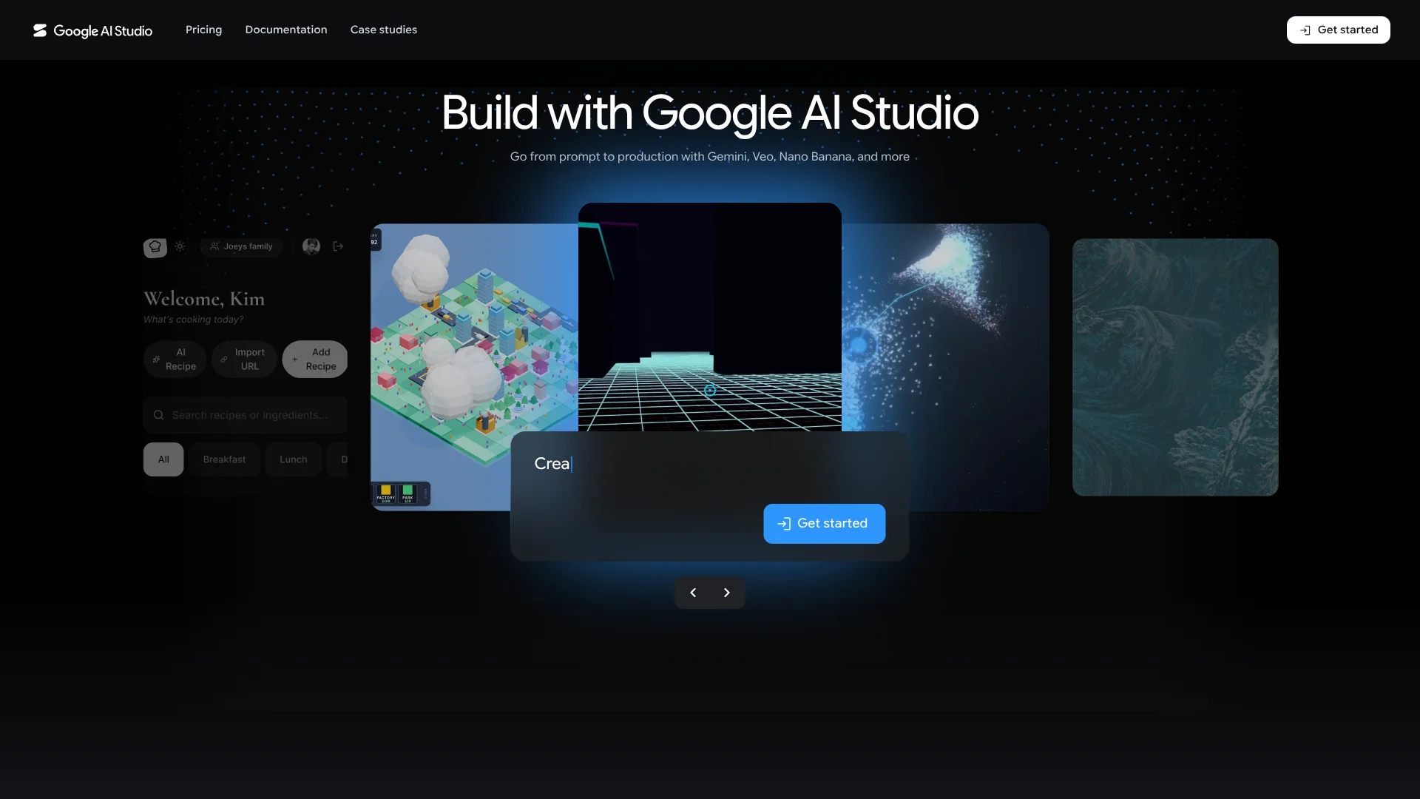Click the Search recipes or ingredients field
This screenshot has height=799, width=1420.
click(x=245, y=415)
